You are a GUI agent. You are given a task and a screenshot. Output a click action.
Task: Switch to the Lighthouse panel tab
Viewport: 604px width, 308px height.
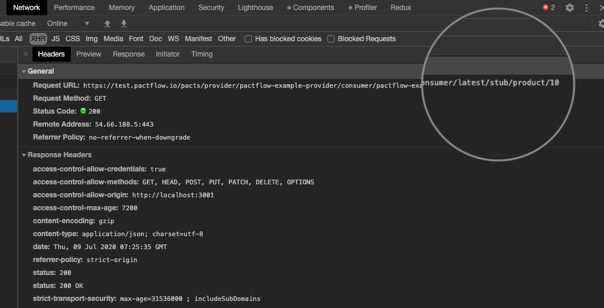(x=255, y=8)
